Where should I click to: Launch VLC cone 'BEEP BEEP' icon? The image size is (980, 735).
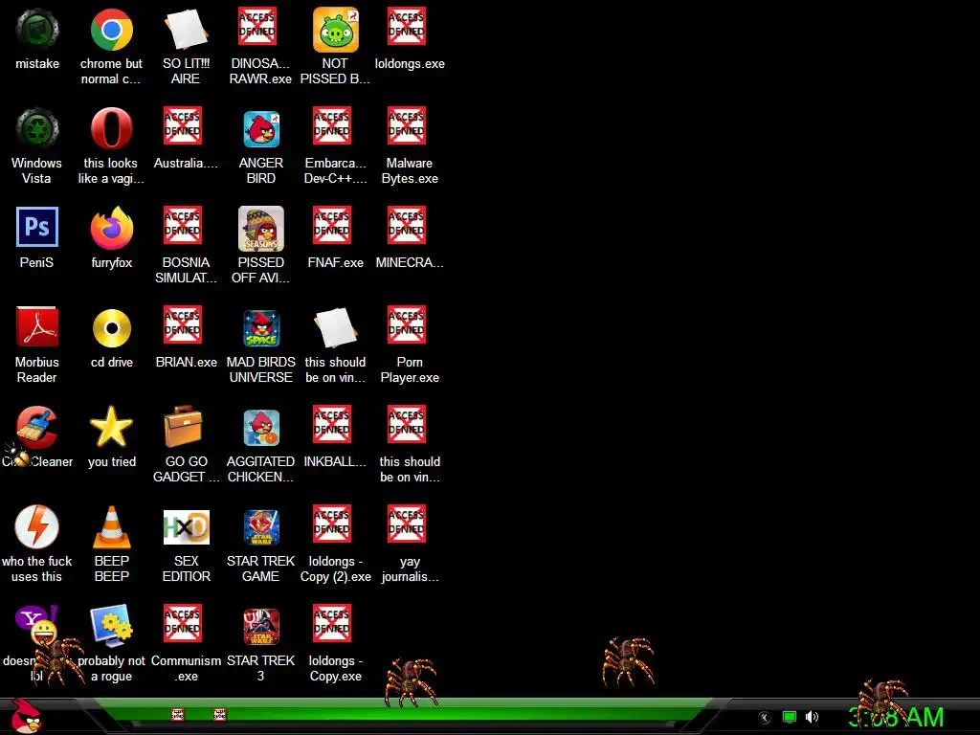[x=111, y=527]
